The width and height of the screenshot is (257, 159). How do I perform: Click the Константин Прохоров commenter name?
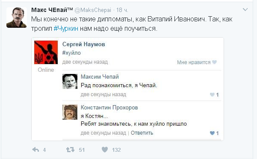pyautogui.click(x=109, y=107)
